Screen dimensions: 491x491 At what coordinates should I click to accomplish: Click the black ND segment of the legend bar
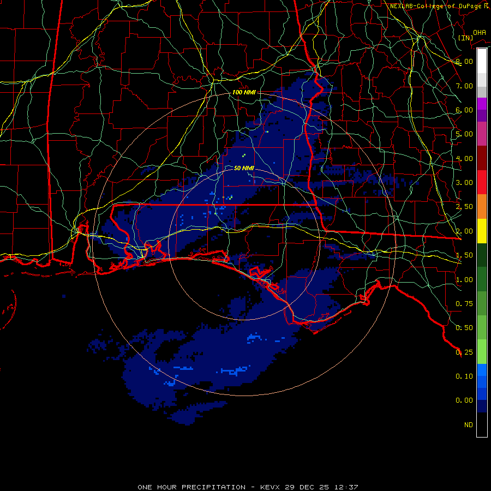point(482,424)
